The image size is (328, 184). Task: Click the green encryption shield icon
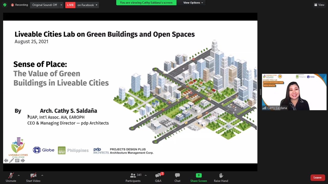[x=5, y=5]
